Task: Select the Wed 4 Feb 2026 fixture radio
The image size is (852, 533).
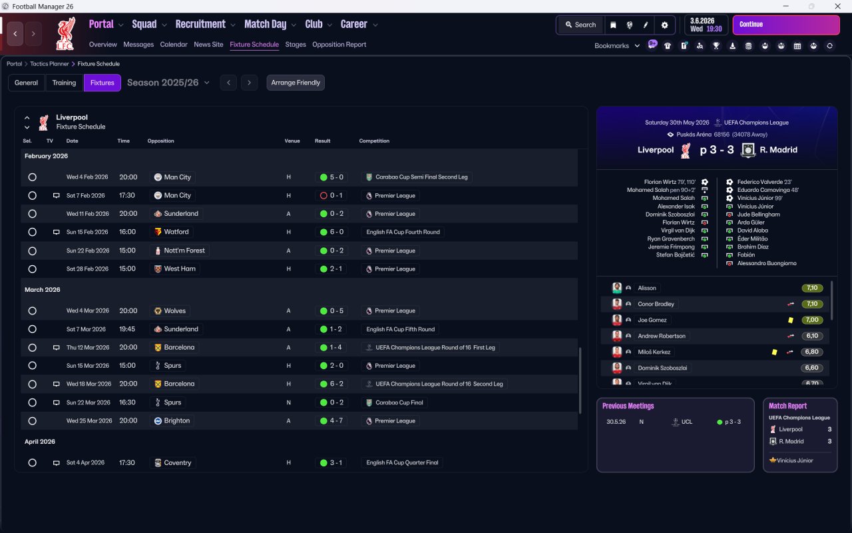Action: [x=32, y=177]
